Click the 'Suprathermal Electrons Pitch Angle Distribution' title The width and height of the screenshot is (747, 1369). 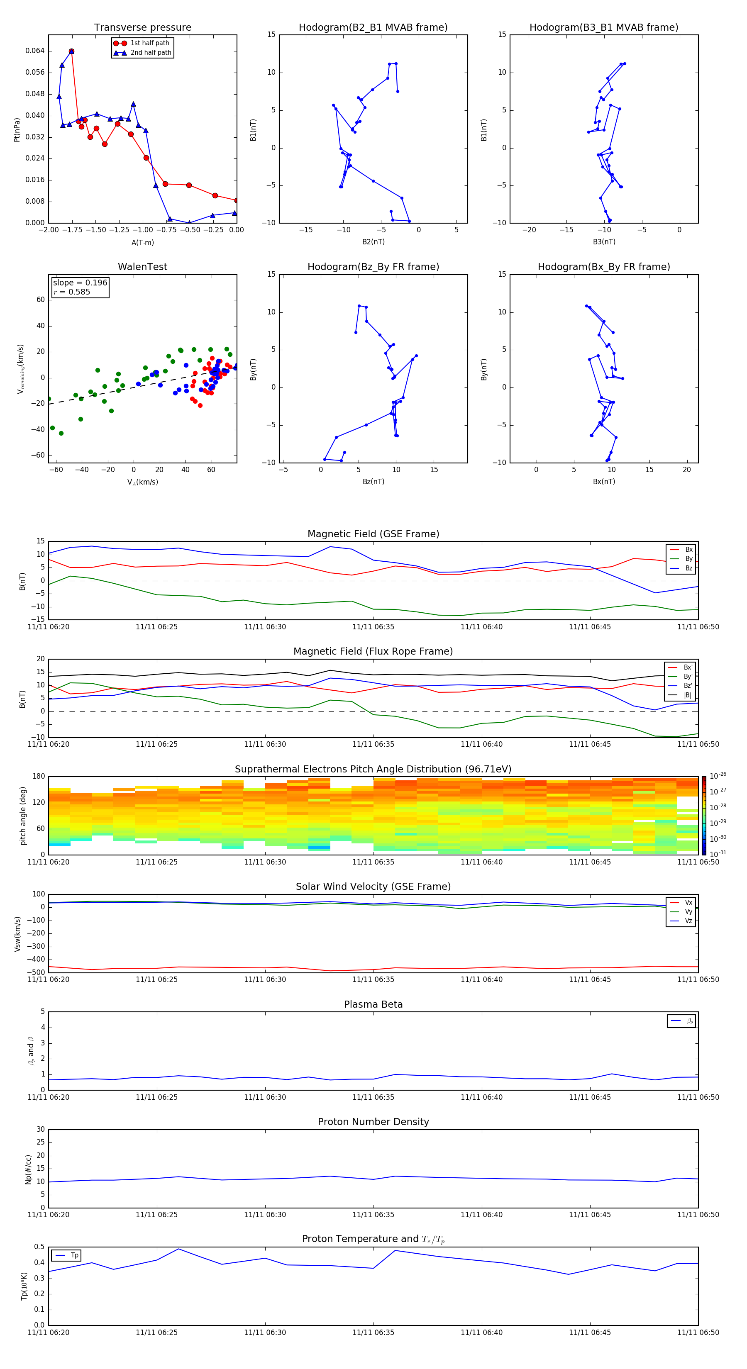(373, 770)
